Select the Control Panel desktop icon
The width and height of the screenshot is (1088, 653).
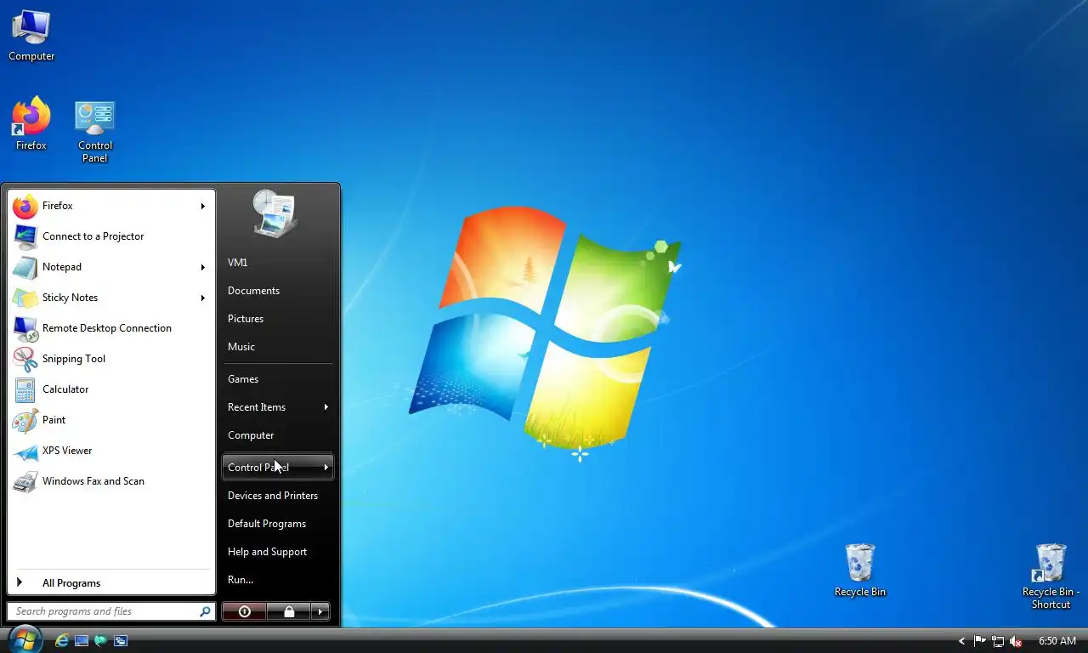click(95, 132)
